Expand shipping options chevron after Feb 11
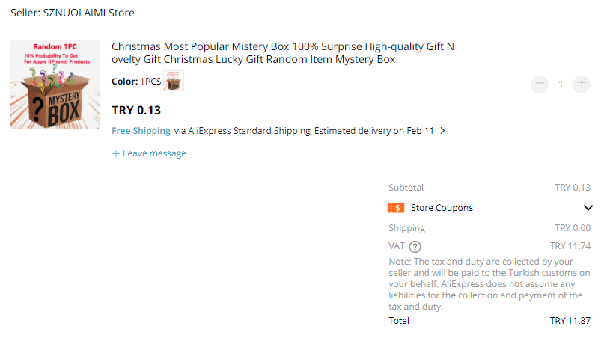 click(442, 131)
